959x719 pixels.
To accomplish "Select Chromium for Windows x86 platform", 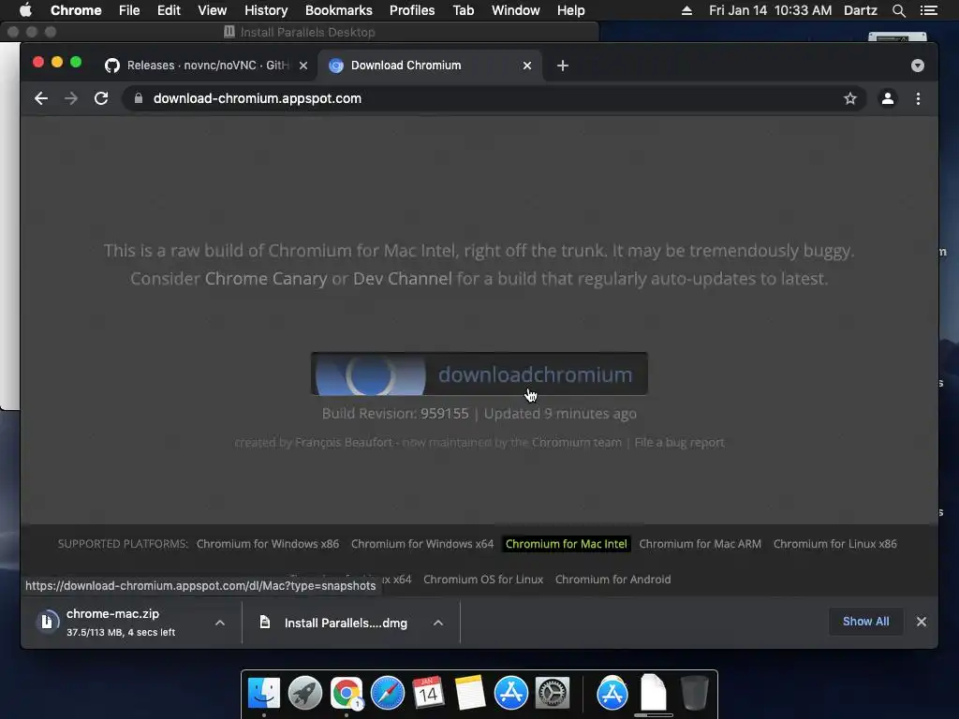I will 267,544.
